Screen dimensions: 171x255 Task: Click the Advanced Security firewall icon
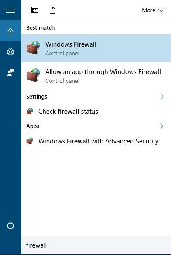(30, 141)
